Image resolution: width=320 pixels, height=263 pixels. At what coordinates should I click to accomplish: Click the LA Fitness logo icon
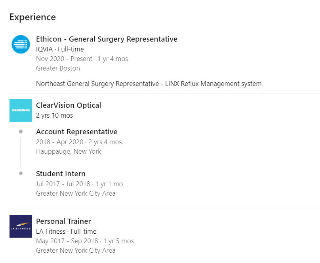[21, 226]
